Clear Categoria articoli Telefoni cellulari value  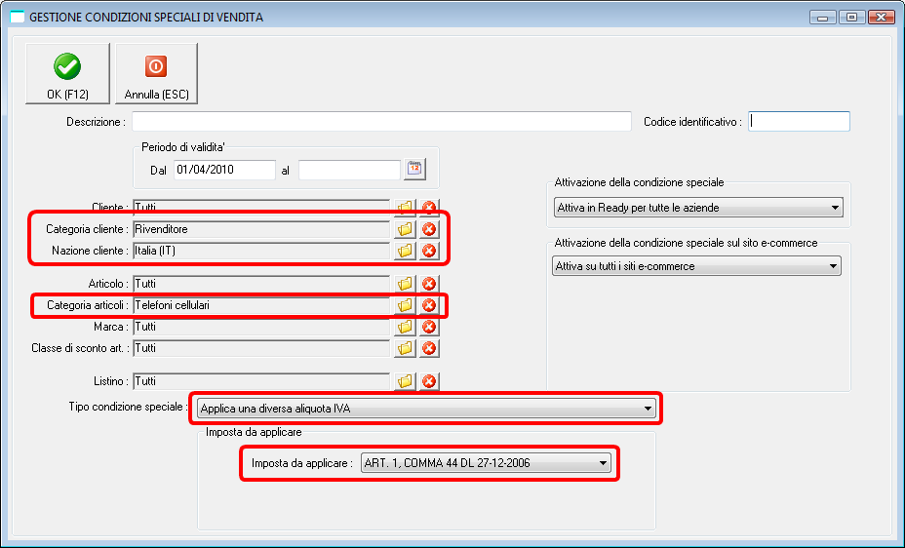coord(429,305)
